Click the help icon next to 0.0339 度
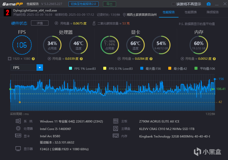This screenshot has height=160, width=228. [x=81, y=59]
